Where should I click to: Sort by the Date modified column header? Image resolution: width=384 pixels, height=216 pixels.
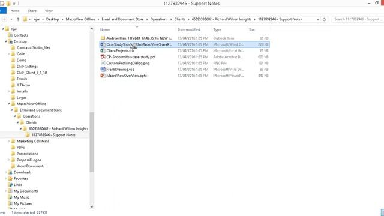(x=188, y=29)
